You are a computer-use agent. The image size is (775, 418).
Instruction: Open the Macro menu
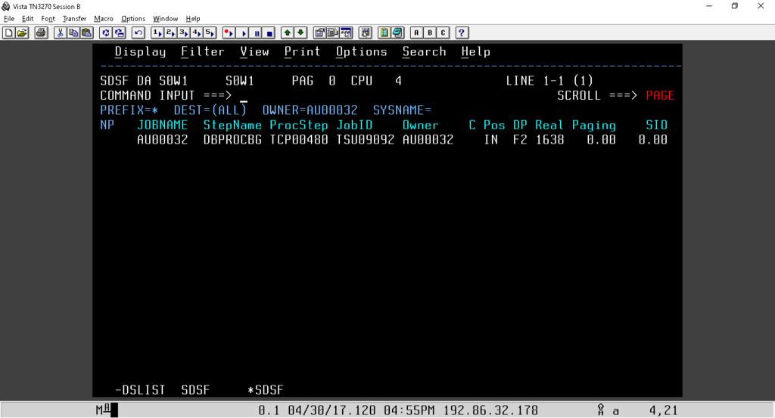[104, 19]
